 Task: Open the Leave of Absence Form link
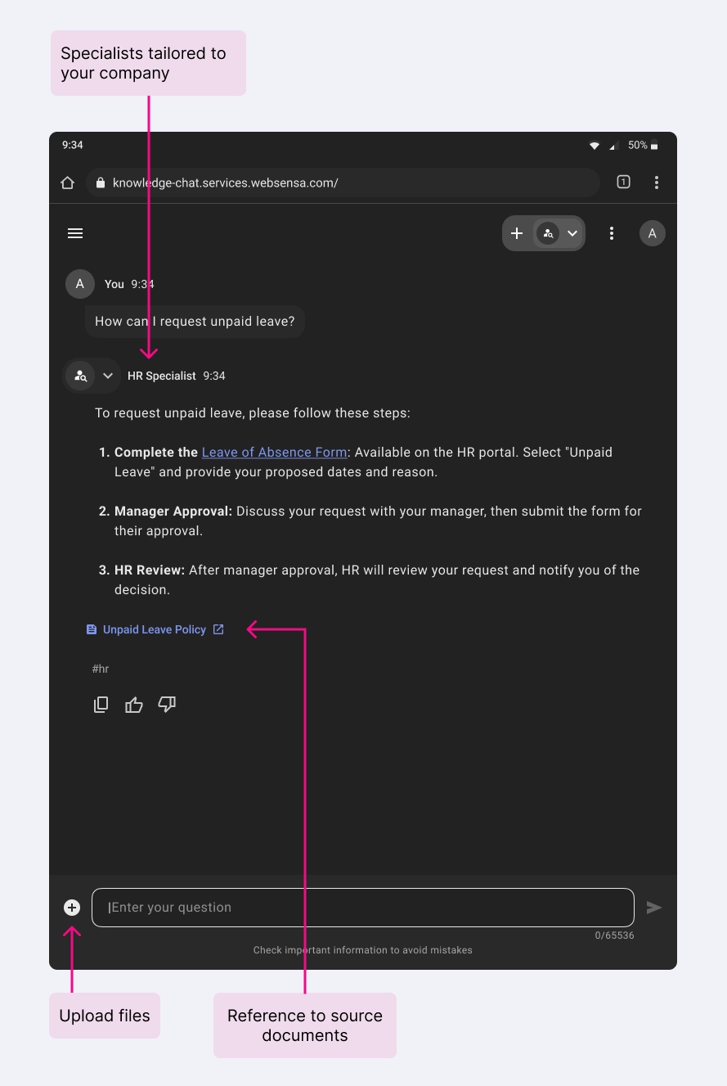coord(274,452)
